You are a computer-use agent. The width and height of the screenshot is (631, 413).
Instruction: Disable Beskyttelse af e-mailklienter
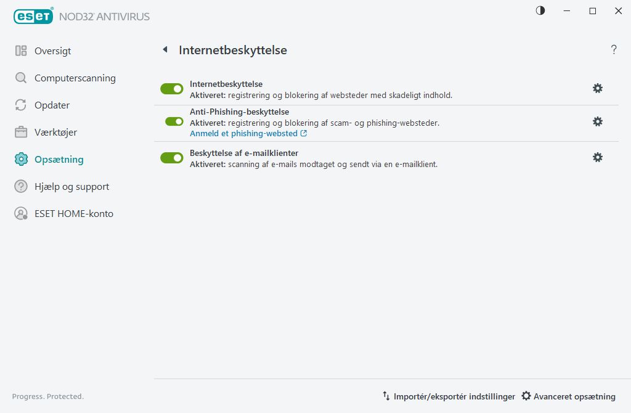tap(171, 157)
